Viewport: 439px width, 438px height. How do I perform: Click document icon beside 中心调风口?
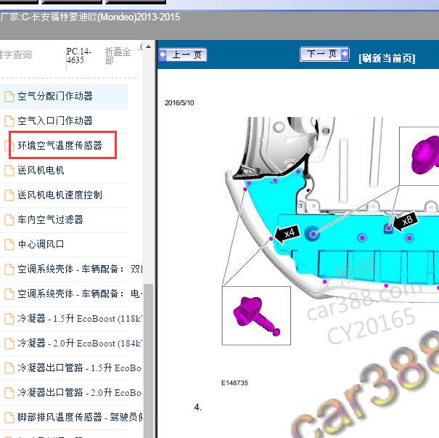tap(9, 244)
